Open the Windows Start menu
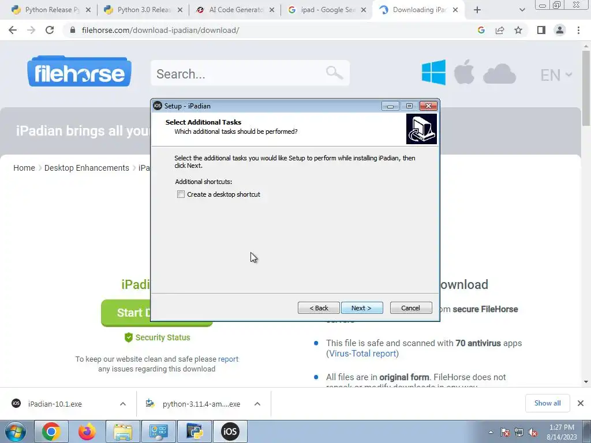The image size is (591, 443). 16,431
